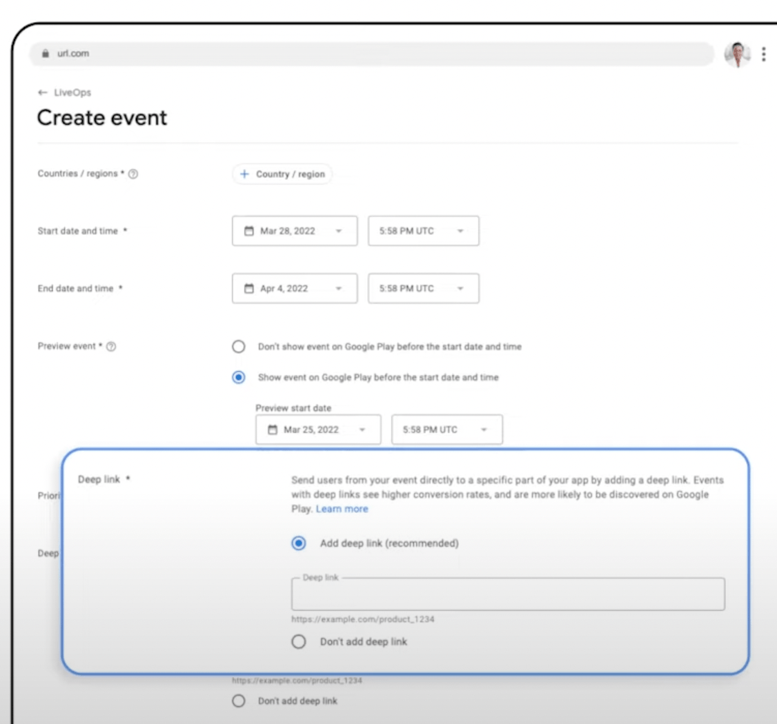Click the plus icon on Country / region
The image size is (777, 724).
click(244, 174)
